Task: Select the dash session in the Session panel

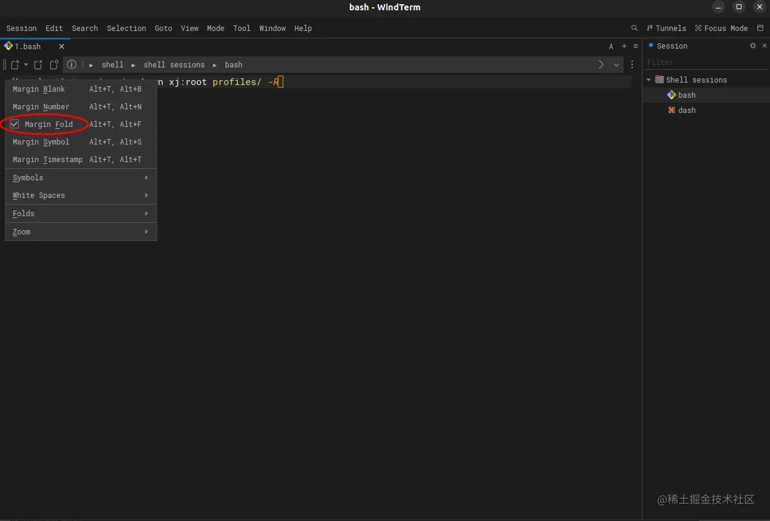Action: [x=706, y=110]
